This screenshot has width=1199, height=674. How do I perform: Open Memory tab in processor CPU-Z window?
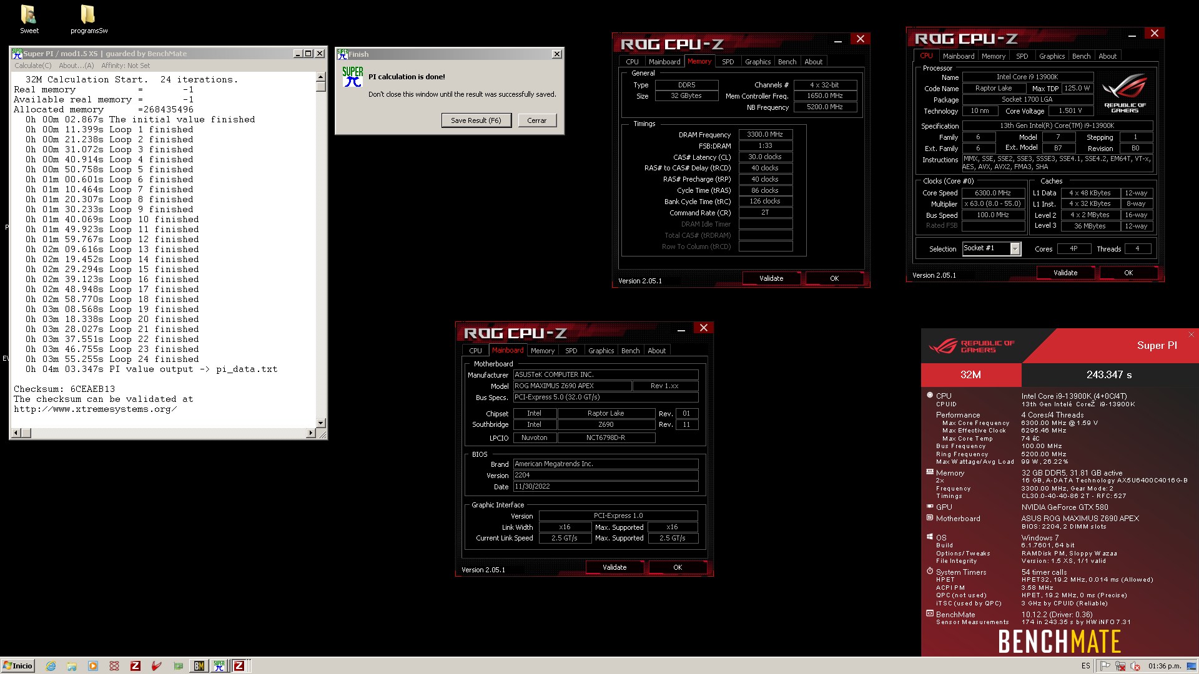994,56
